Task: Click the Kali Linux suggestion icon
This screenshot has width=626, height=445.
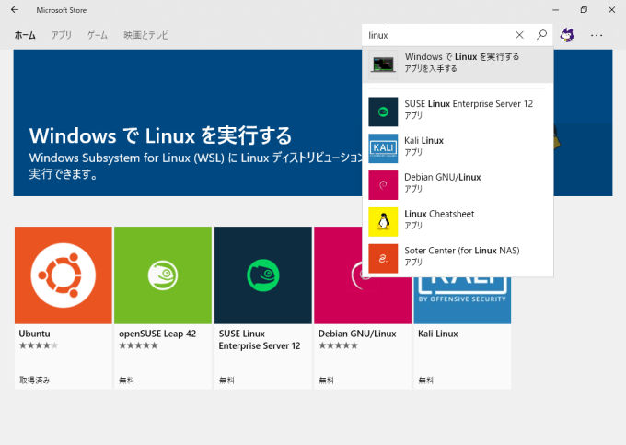Action: (x=383, y=148)
